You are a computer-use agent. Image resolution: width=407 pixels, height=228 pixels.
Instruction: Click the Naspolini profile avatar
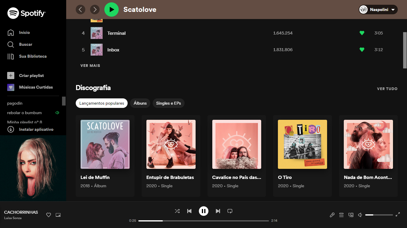tap(363, 10)
